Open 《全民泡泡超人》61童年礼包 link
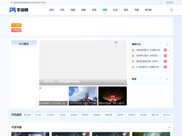The image size is (182, 136). point(148,50)
